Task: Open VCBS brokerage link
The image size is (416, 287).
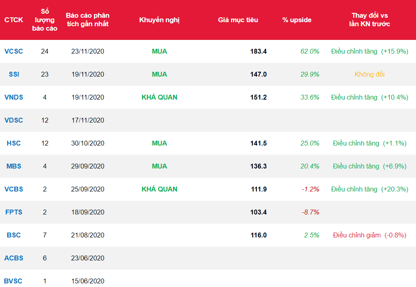Action: pyautogui.click(x=14, y=189)
